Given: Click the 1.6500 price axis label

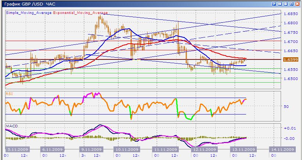Looking at the screenshot, I should click(291, 79).
